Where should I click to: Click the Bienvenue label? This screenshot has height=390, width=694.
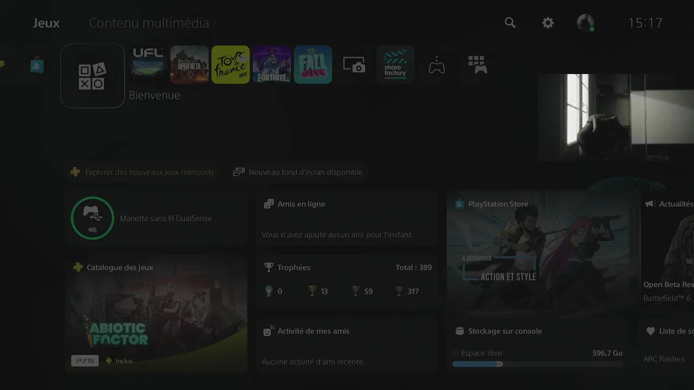[155, 95]
